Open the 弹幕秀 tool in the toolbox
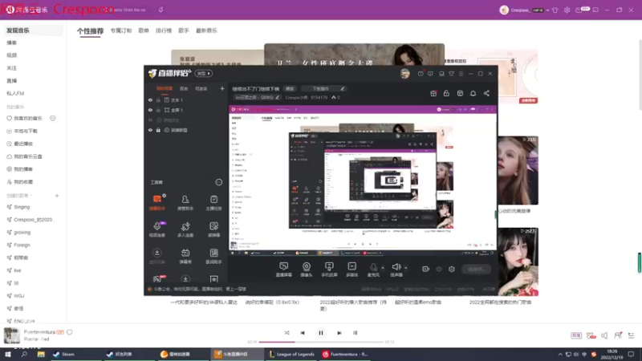Screen dimensions: 642x361 tap(185, 256)
